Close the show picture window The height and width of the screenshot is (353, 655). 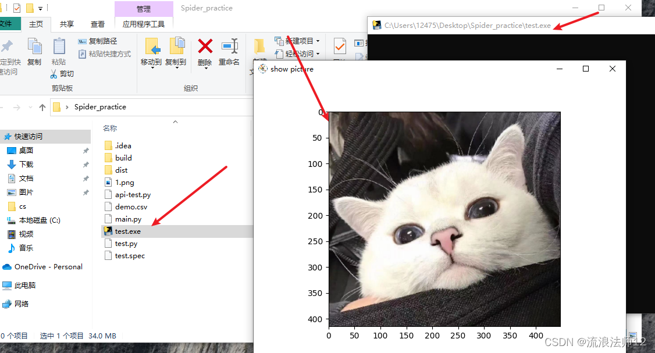point(613,69)
